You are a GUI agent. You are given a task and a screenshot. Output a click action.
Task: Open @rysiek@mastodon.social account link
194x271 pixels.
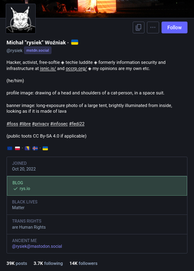[37, 246]
